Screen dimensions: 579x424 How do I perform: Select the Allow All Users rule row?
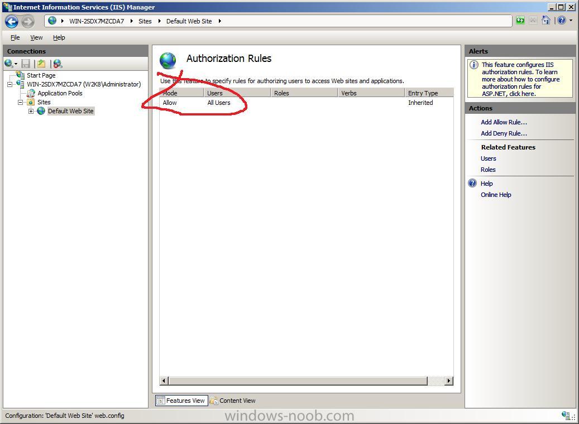(306, 103)
